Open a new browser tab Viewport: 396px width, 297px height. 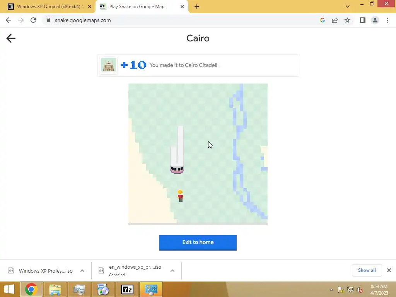click(197, 7)
